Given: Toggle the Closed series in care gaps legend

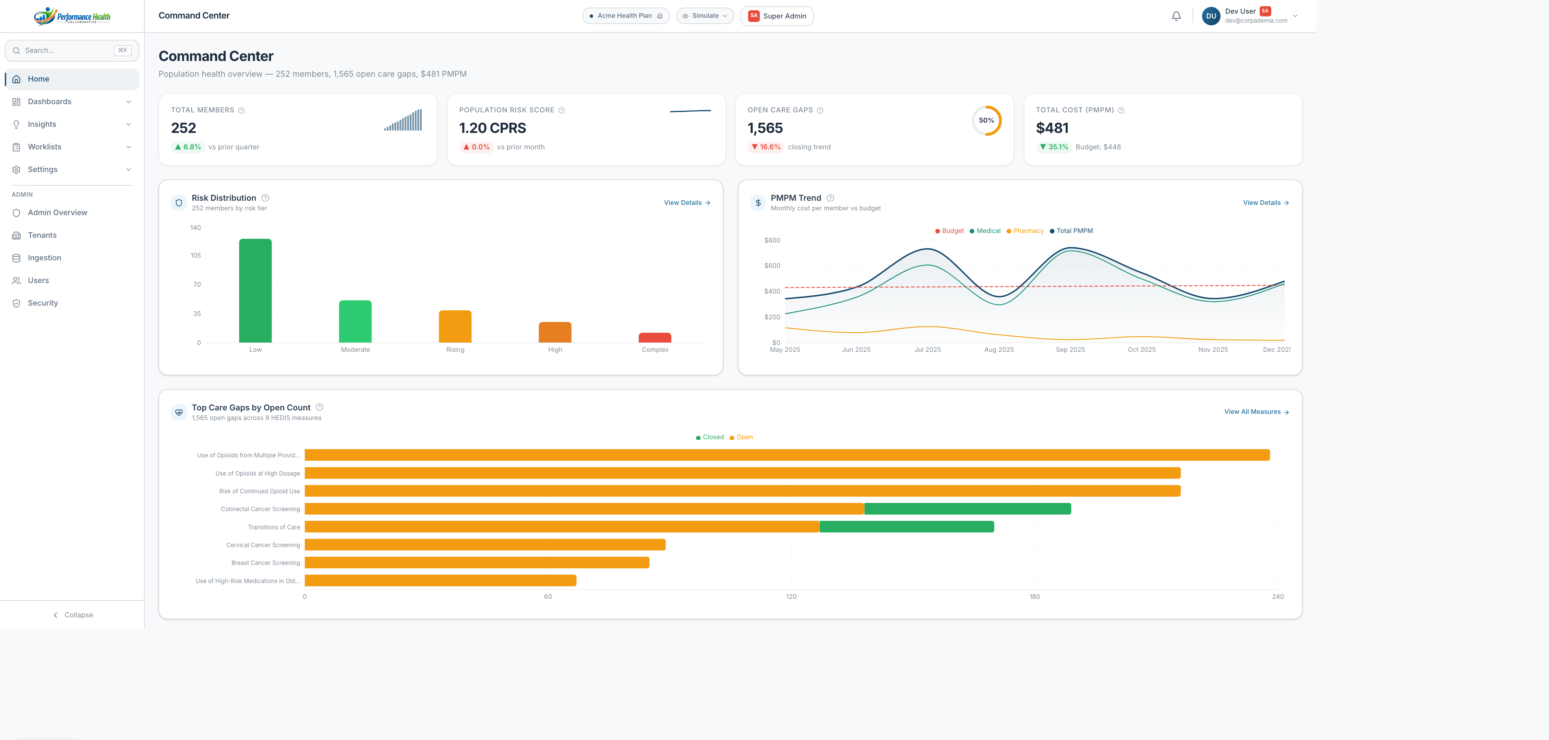Looking at the screenshot, I should pyautogui.click(x=710, y=437).
